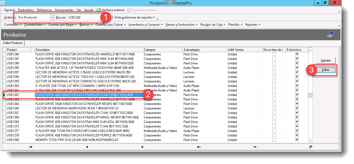Click grid scrollbar down arrow

[x=311, y=140]
